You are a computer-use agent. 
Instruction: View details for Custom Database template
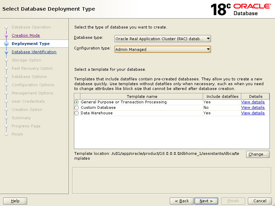(x=253, y=107)
